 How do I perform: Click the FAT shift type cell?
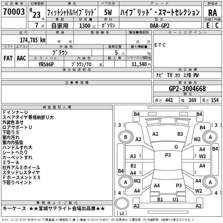click(x=8, y=58)
